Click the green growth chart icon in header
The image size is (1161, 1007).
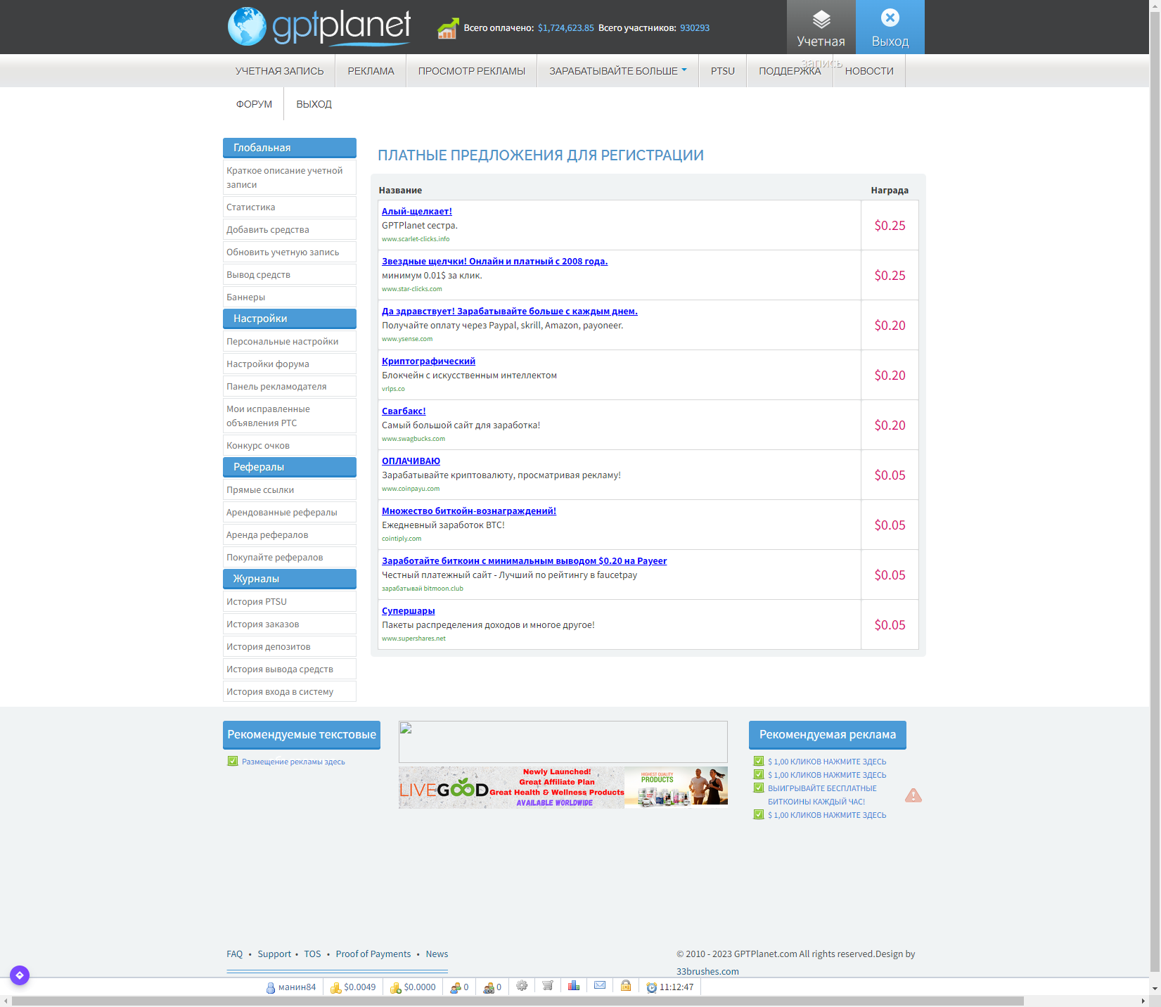tap(448, 28)
